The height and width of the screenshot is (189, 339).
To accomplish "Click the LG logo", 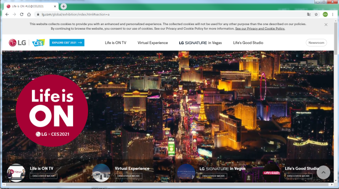I will (x=17, y=43).
